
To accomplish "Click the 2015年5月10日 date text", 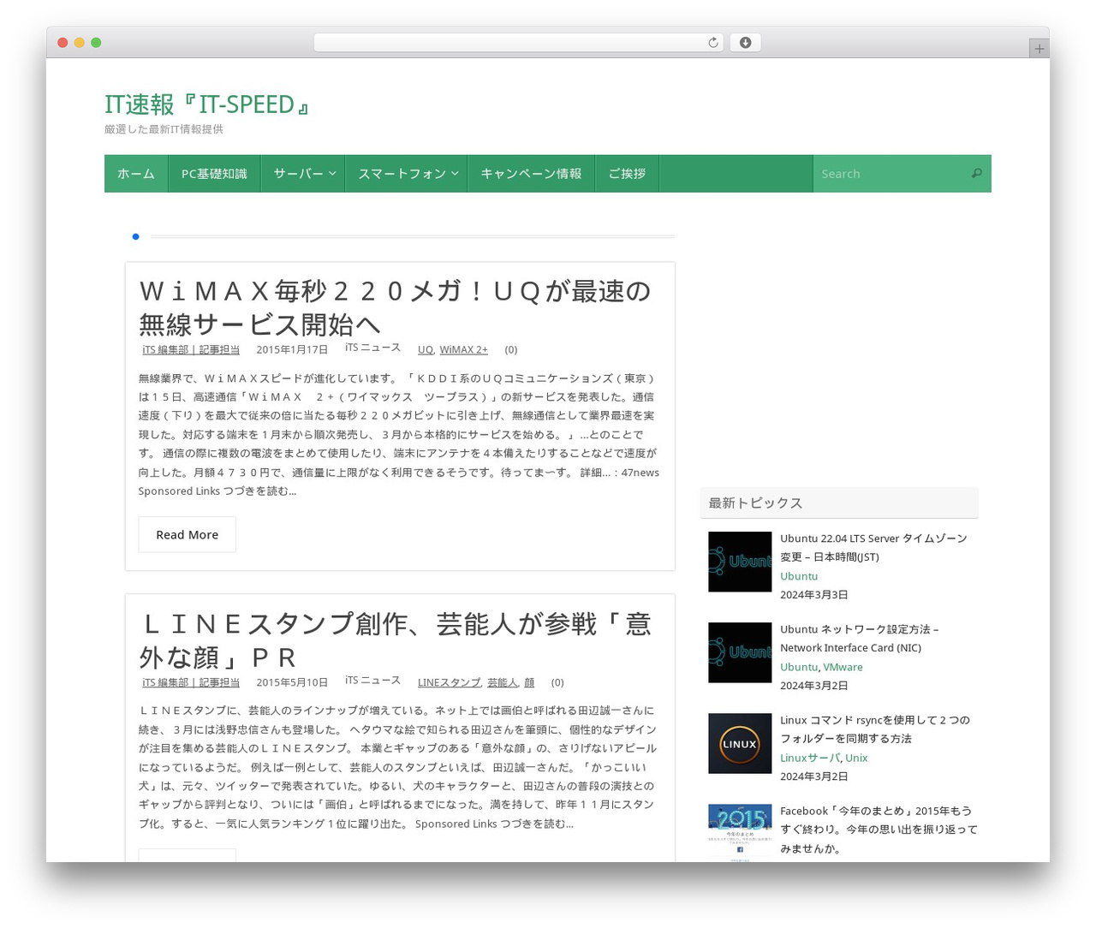I will click(x=292, y=682).
